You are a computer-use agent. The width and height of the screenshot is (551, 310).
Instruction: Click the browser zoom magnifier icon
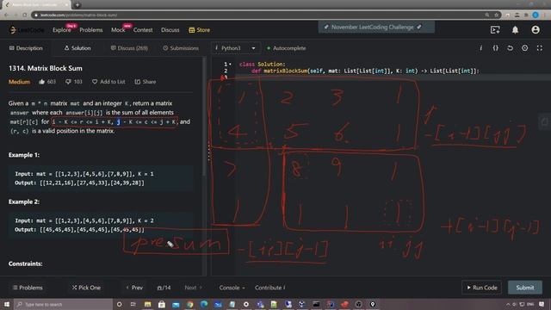(x=487, y=15)
